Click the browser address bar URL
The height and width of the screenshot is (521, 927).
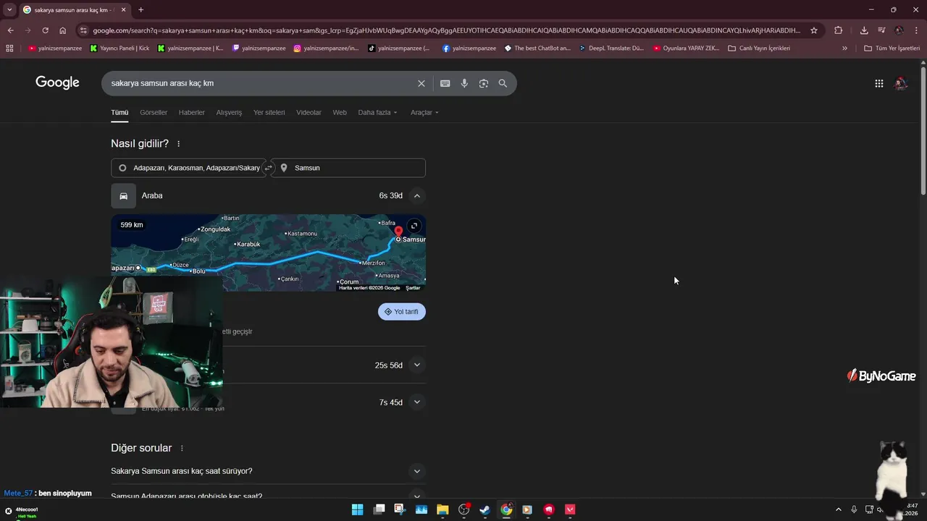(447, 30)
